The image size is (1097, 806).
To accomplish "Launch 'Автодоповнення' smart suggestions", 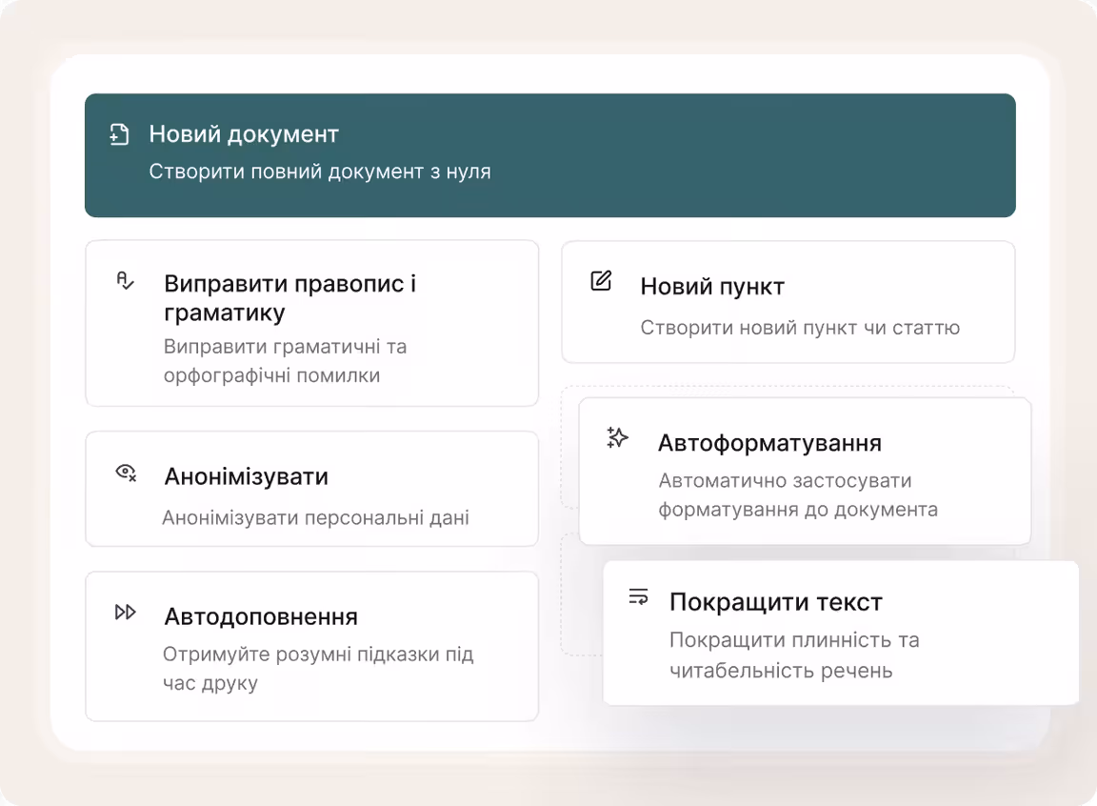I will 312,645.
